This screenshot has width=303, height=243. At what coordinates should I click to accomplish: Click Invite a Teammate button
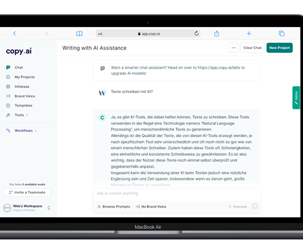pyautogui.click(x=27, y=192)
